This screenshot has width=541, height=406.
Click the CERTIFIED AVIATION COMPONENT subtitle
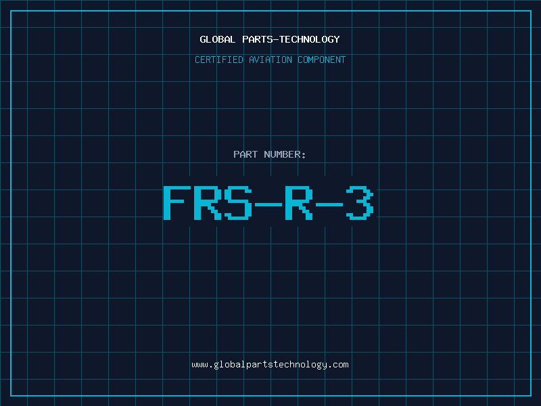click(x=270, y=60)
